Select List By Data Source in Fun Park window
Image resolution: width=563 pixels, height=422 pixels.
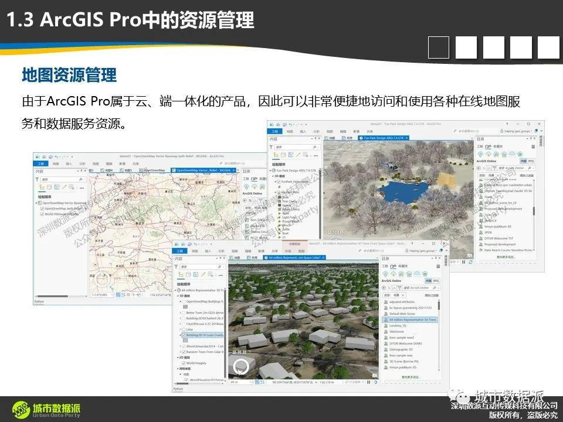pyautogui.click(x=283, y=155)
